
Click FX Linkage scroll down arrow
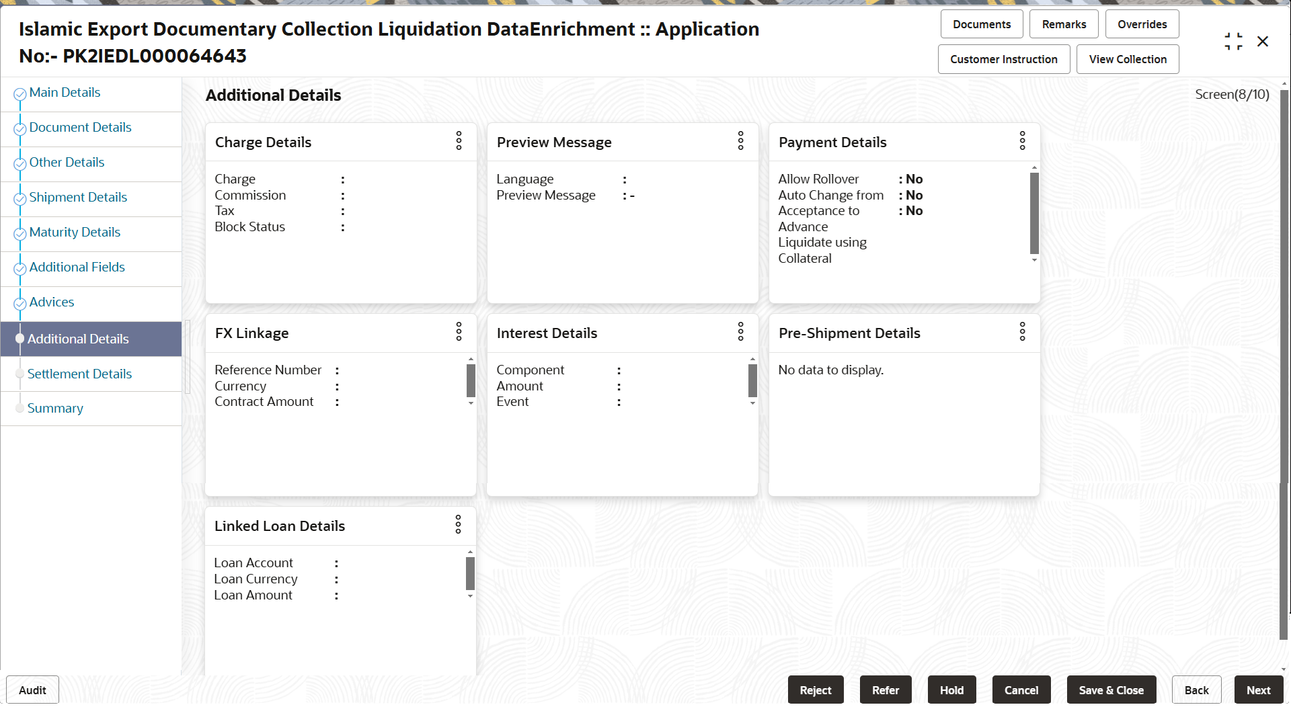pyautogui.click(x=471, y=403)
